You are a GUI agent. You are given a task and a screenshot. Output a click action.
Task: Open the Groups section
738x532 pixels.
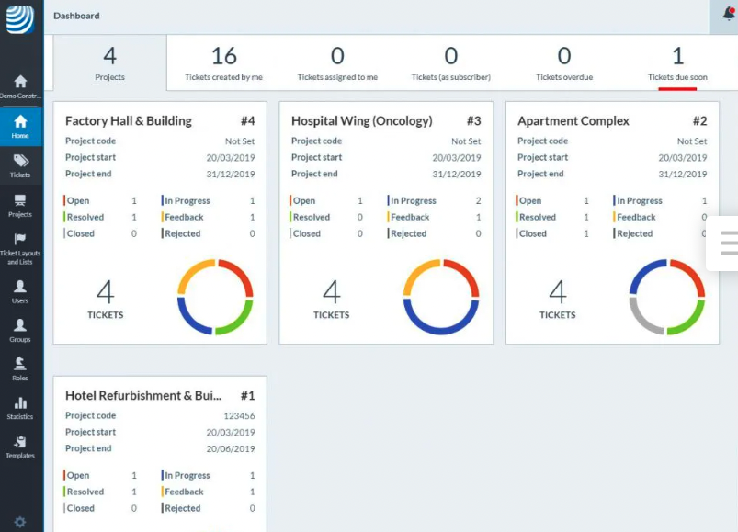click(x=20, y=330)
